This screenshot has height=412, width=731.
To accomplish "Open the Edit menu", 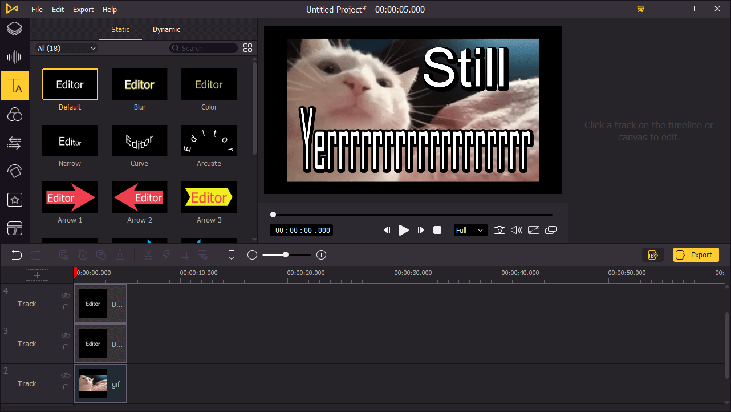I will (x=58, y=9).
